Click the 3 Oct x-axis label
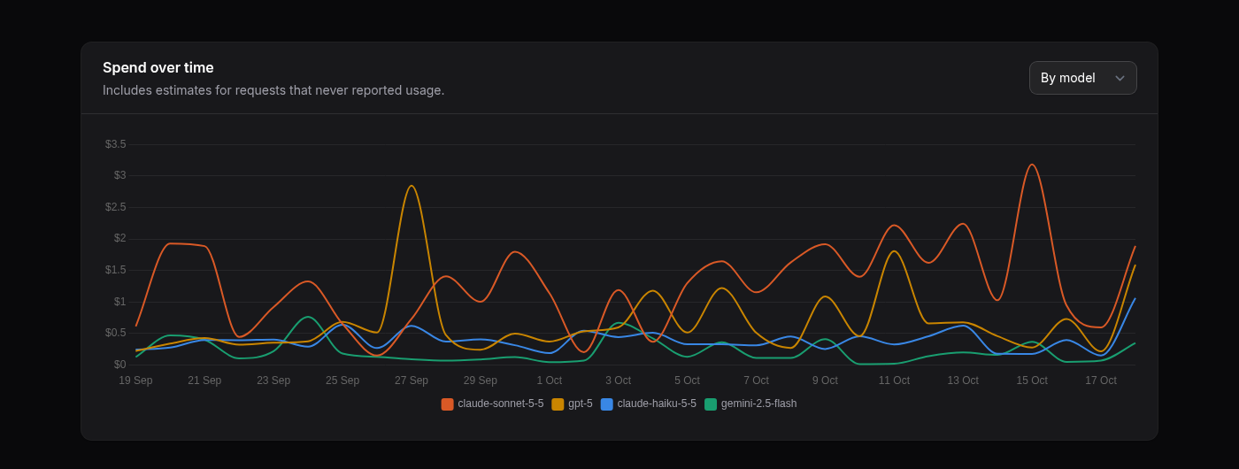The image size is (1239, 469). click(x=618, y=381)
